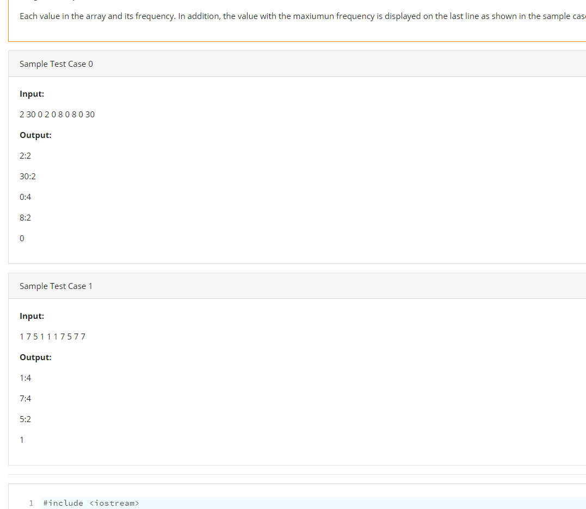The width and height of the screenshot is (586, 509).
Task: Click output line 30:2 in test case 0
Action: tap(28, 176)
